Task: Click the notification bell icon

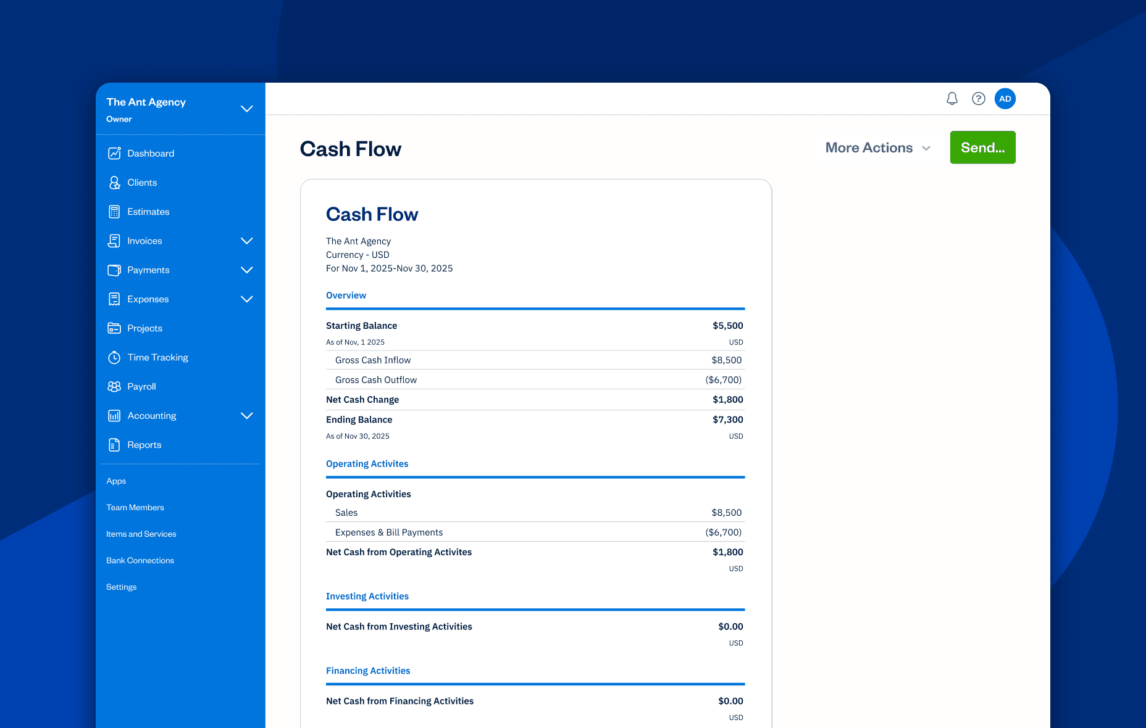Action: click(x=952, y=98)
